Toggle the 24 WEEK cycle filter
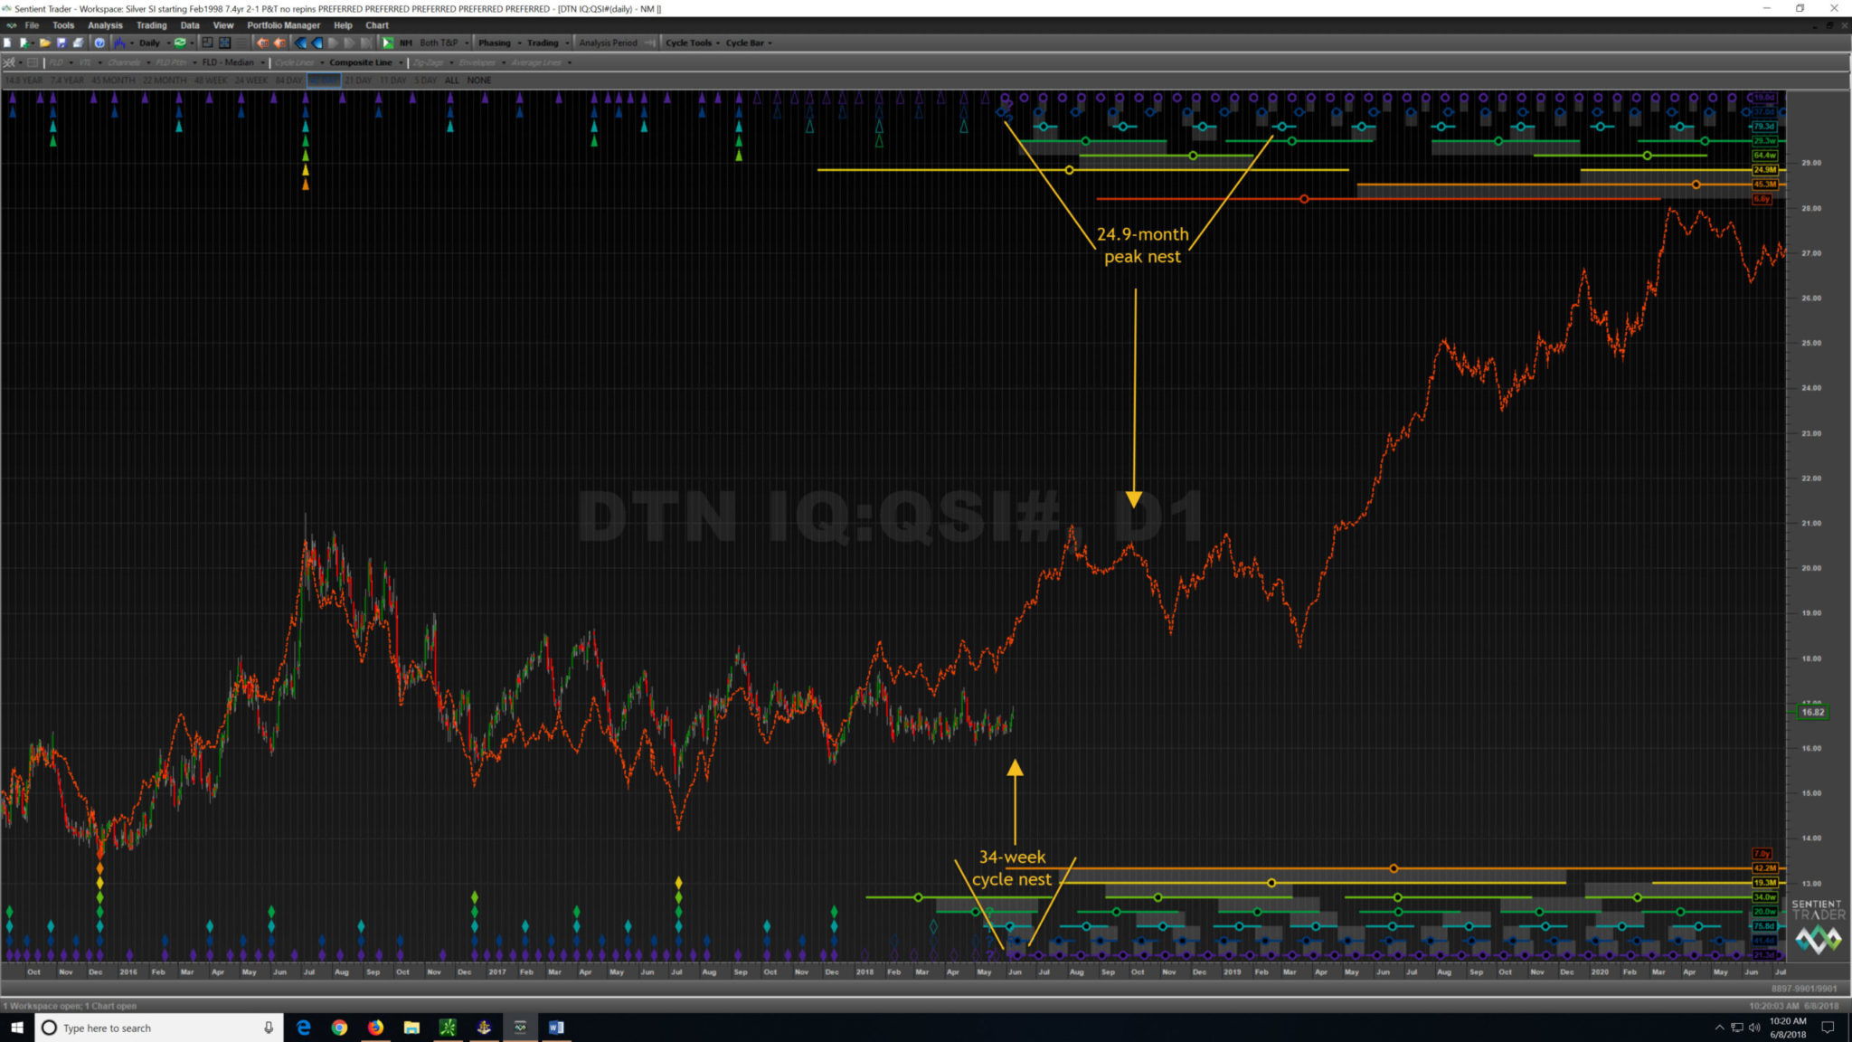The width and height of the screenshot is (1852, 1042). tap(251, 81)
